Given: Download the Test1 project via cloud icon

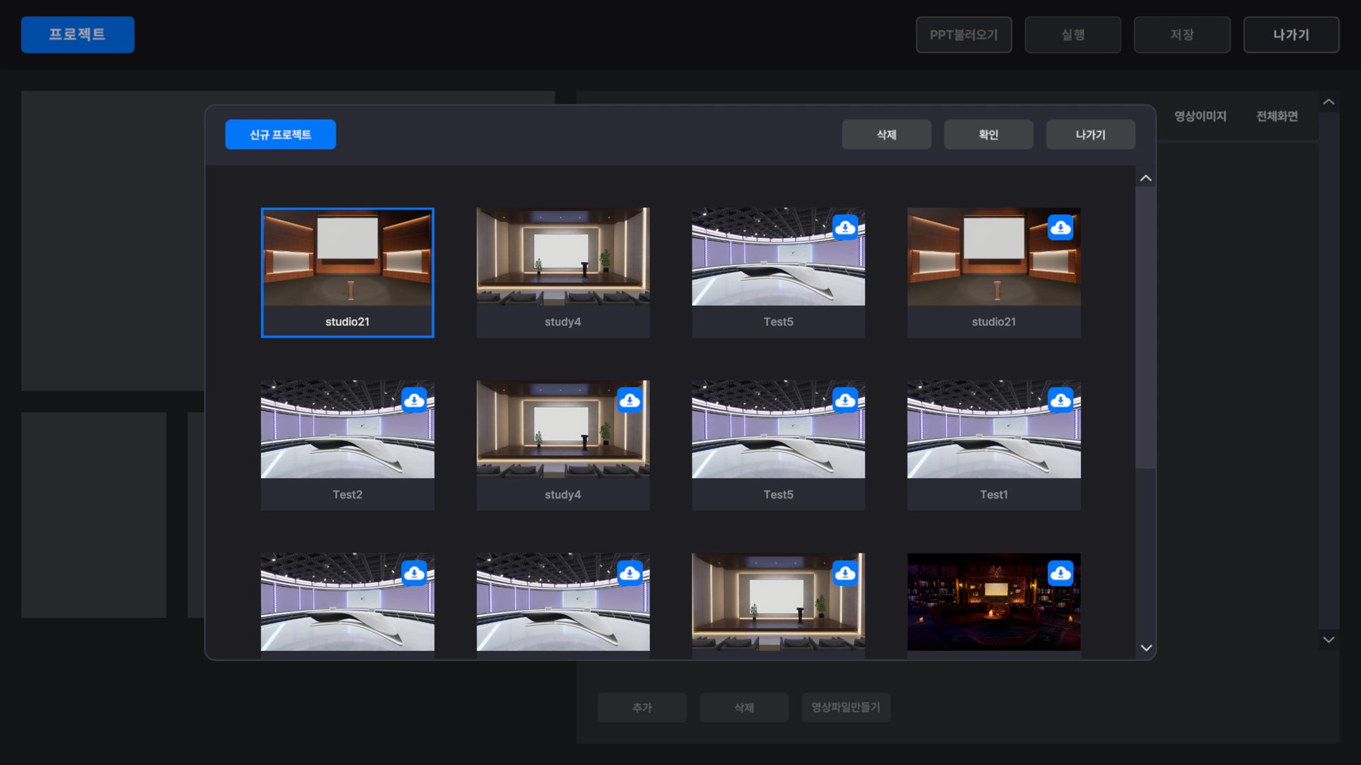Looking at the screenshot, I should (1060, 400).
